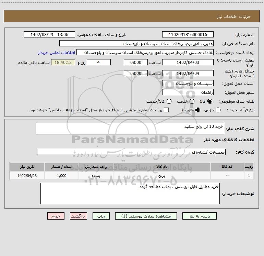Click the شهر محل تحویل field زاهدان
Image resolution: width=264 pixels, height=256 pixels.
(x=188, y=92)
